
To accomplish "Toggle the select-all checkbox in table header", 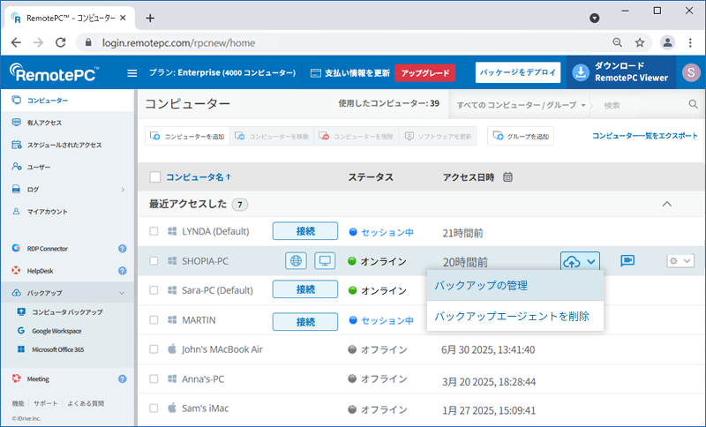I will 155,177.
